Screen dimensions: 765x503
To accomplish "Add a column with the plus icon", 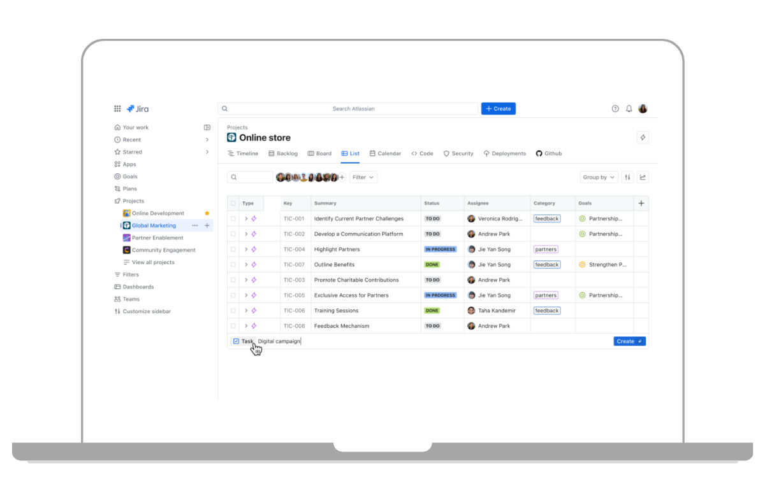I will pos(641,204).
